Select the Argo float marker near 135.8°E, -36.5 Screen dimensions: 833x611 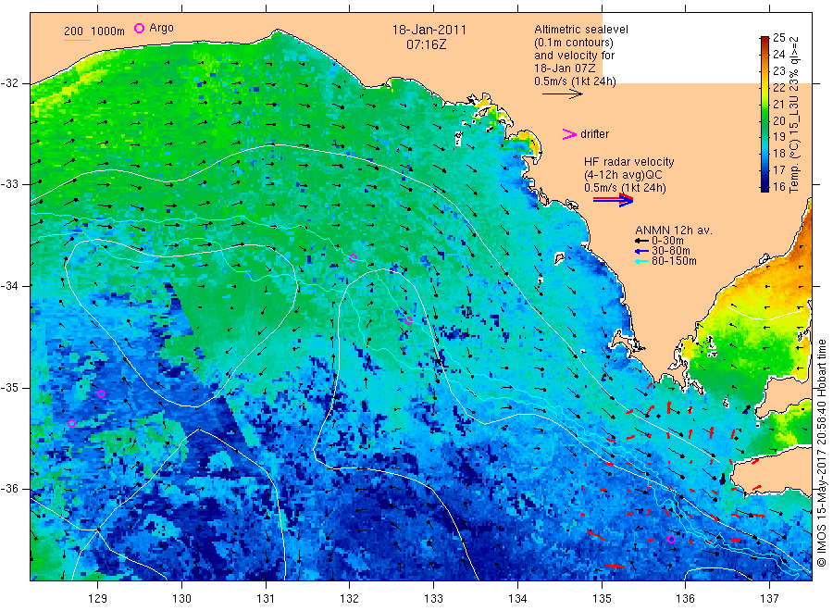click(x=671, y=540)
